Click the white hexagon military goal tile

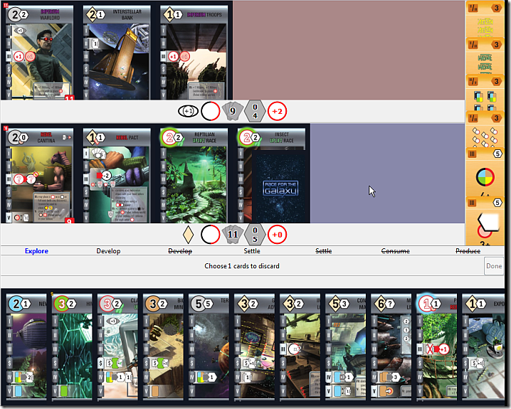[x=485, y=221]
